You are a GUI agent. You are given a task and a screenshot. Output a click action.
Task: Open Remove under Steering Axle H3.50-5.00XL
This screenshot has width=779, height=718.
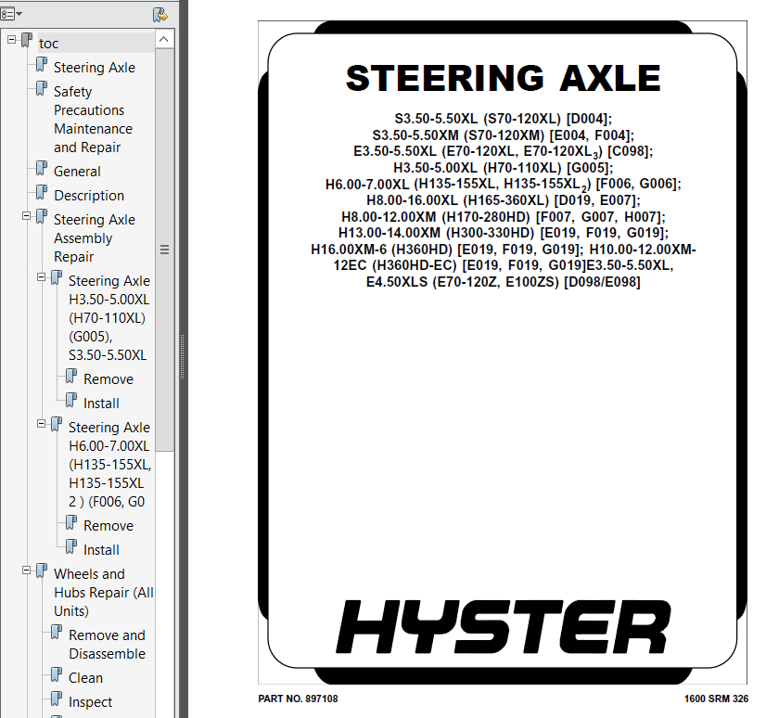click(x=109, y=379)
